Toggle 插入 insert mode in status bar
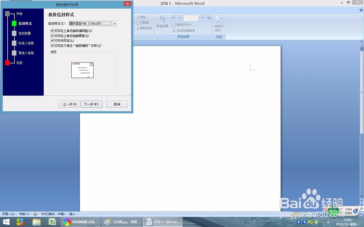Viewport: 364px width, 227px height. point(72,214)
